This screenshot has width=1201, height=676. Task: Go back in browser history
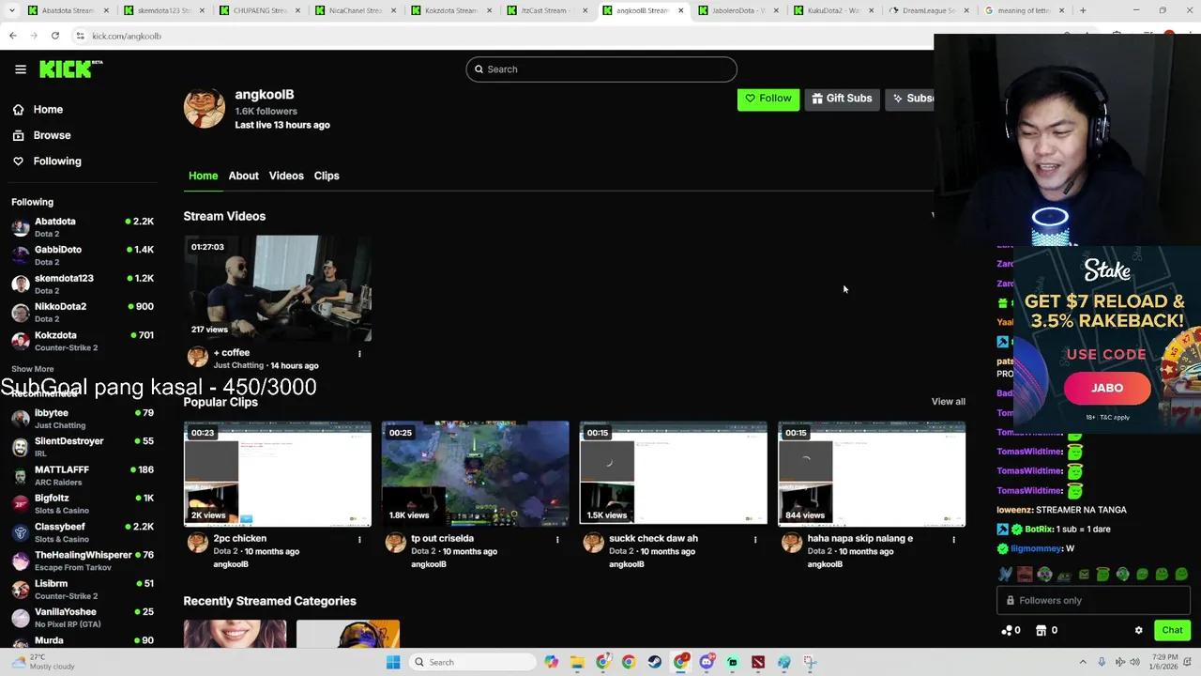tap(13, 36)
